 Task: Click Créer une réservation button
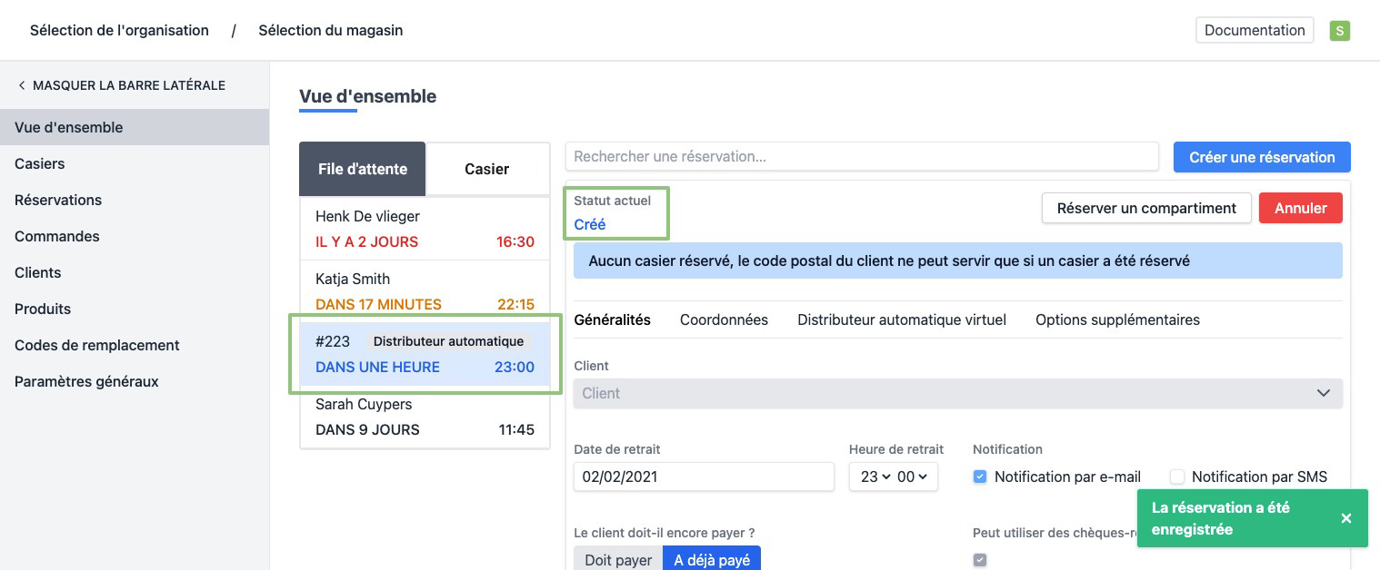point(1261,157)
